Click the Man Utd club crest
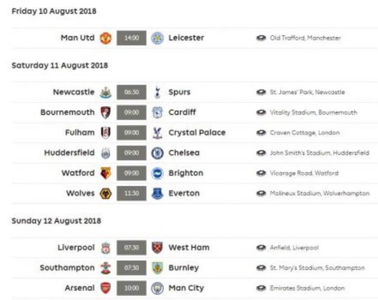The height and width of the screenshot is (300, 378). pos(106,38)
